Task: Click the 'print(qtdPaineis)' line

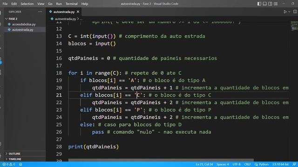Action: click(x=94, y=147)
